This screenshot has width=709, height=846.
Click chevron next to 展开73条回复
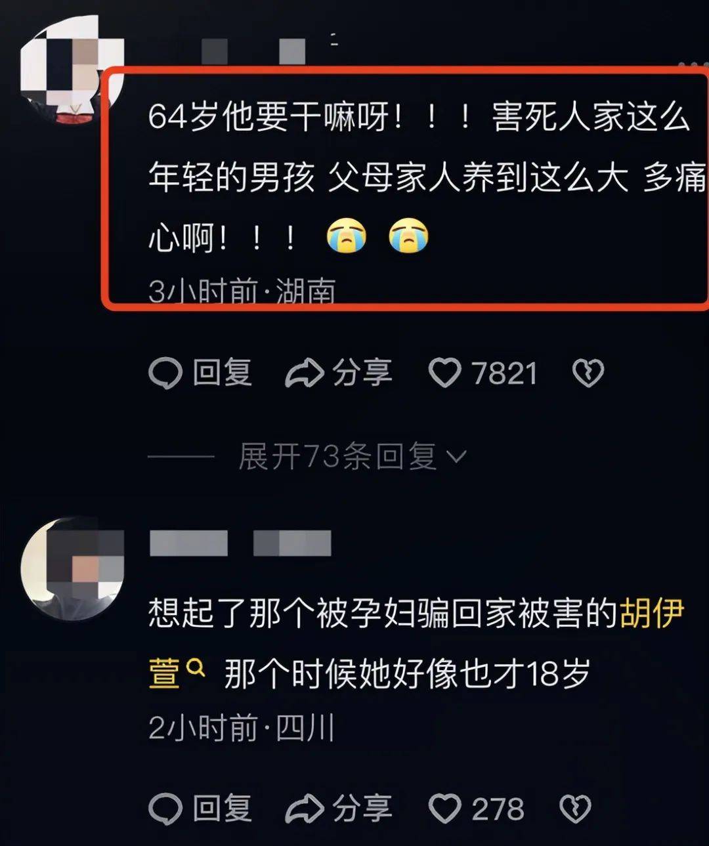456,456
